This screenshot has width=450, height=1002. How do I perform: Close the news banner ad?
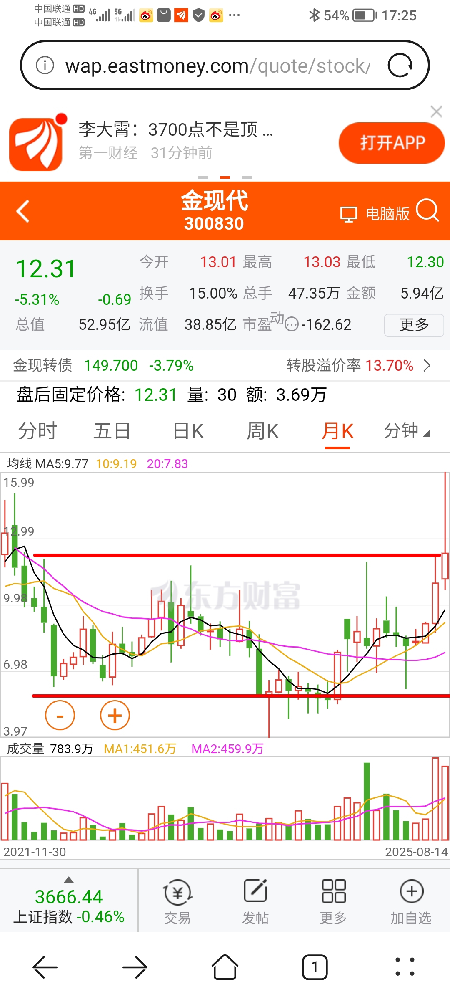(x=436, y=112)
